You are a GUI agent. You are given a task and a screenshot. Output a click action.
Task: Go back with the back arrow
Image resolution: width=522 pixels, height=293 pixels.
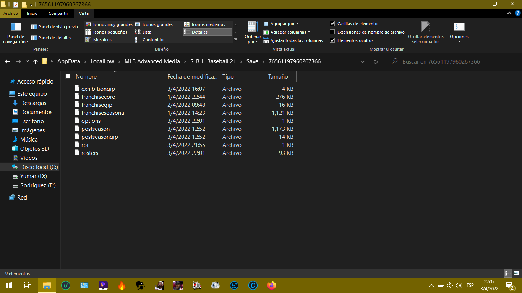point(8,61)
